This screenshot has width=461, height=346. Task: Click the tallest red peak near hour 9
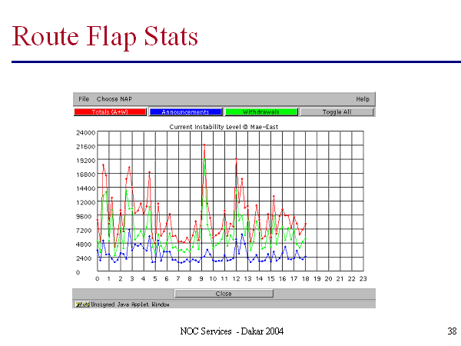pyautogui.click(x=204, y=145)
